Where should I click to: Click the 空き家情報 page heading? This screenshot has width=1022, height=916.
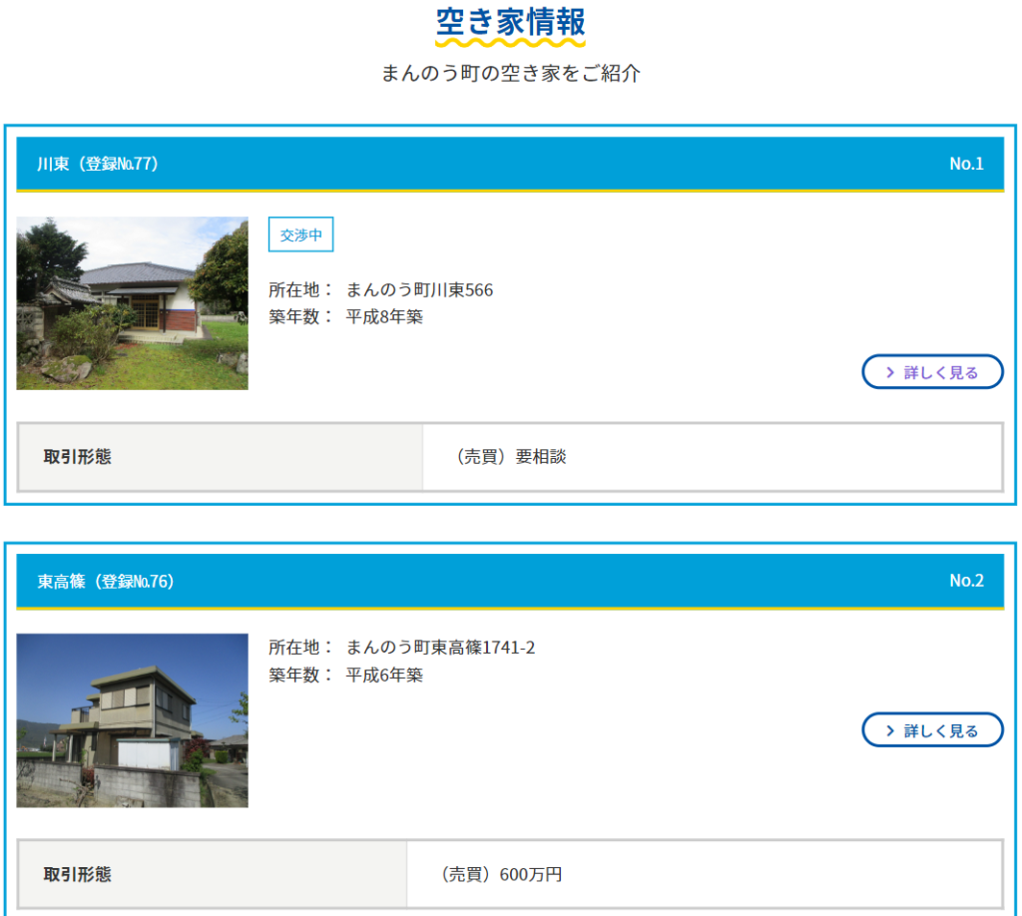[510, 22]
